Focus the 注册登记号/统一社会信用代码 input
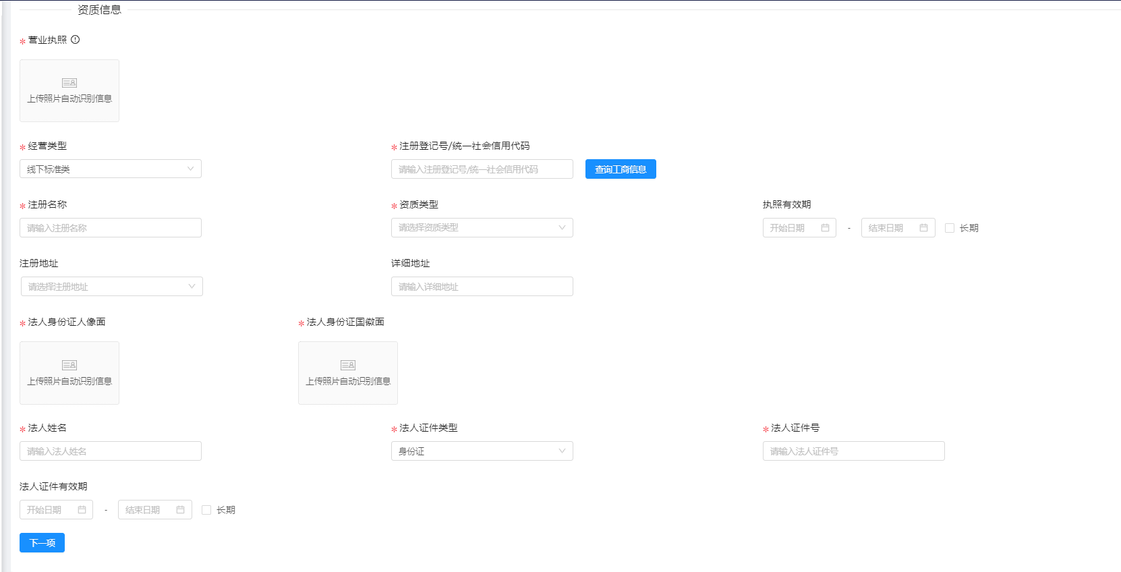This screenshot has height=572, width=1121. pos(482,169)
